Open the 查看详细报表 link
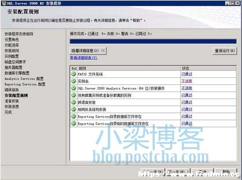The width and height of the screenshot is (242, 180). pos(84,58)
